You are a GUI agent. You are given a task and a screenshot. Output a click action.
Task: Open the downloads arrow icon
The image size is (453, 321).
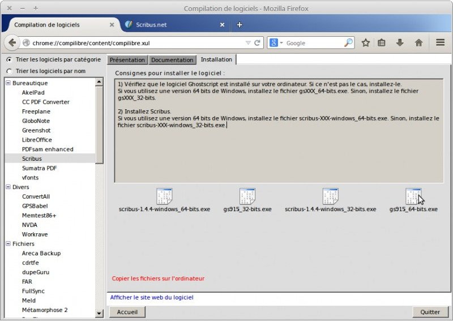click(400, 43)
